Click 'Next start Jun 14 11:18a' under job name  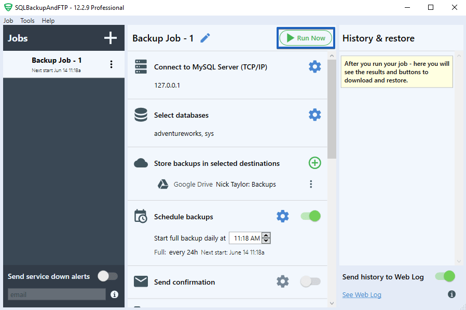(56, 71)
